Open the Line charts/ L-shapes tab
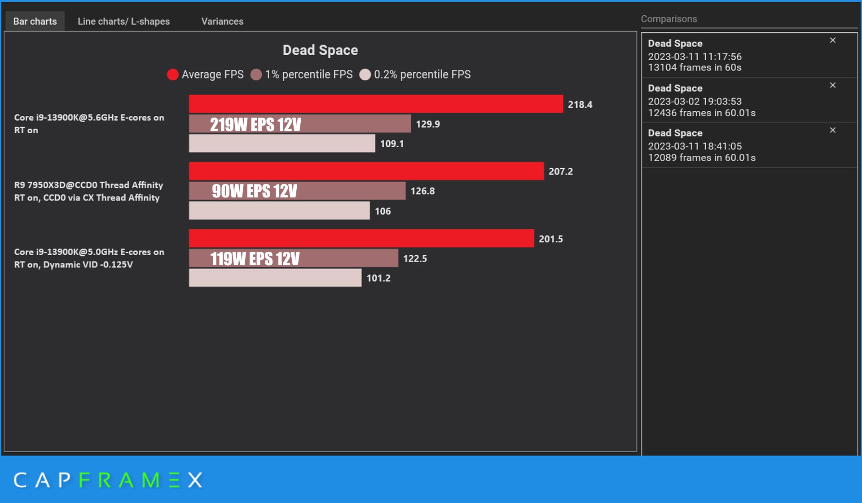Screen dimensions: 862x503 [x=123, y=21]
